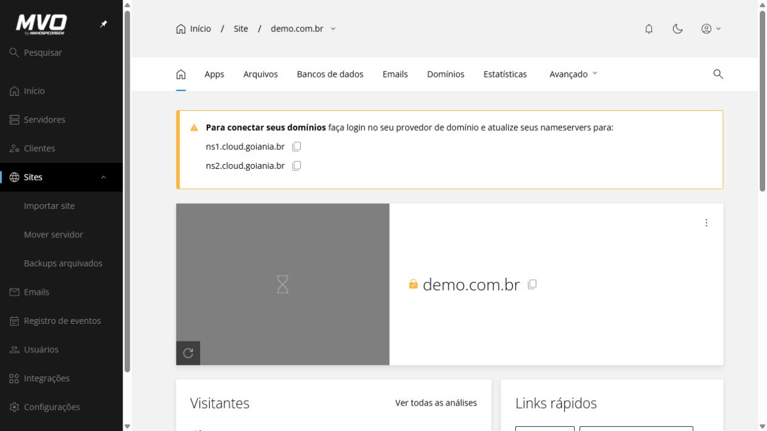Switch to the Arquivos tab
The image size is (767, 431).
[x=261, y=74]
